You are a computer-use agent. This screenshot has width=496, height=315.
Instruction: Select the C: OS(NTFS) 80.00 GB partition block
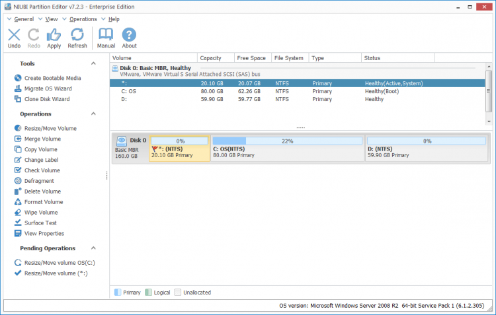(x=288, y=149)
